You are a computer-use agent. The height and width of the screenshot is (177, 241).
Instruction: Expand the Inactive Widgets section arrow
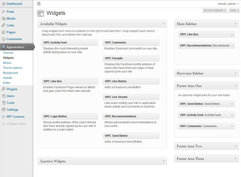(163, 161)
